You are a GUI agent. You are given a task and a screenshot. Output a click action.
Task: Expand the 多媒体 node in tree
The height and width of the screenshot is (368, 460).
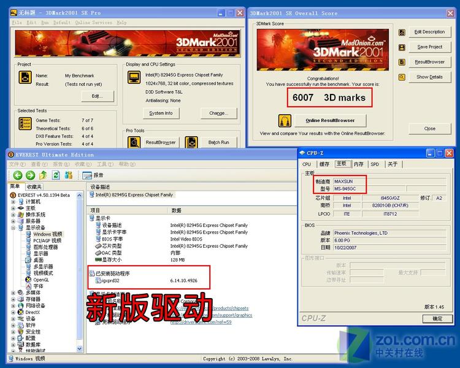coord(13,293)
